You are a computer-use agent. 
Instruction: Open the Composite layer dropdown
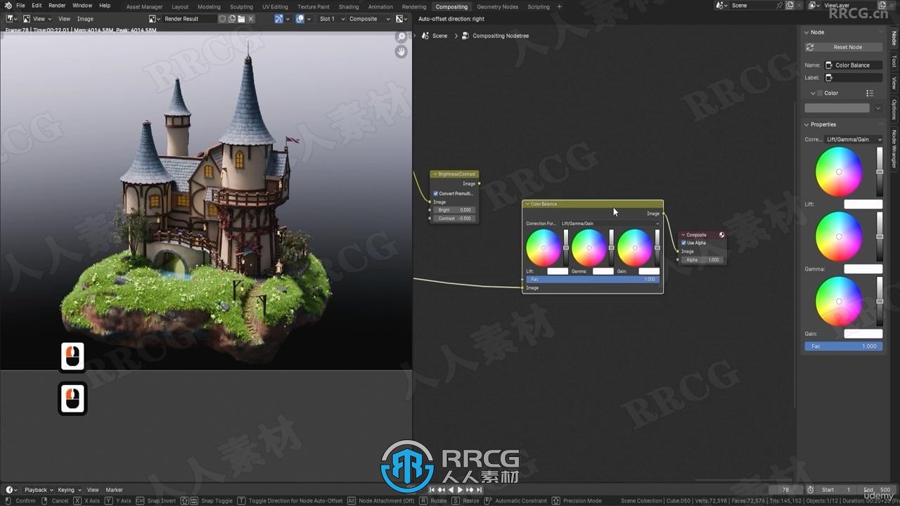click(369, 19)
